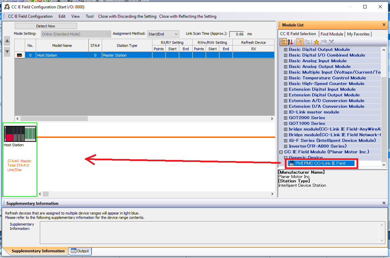Switch to the Output tab at bottom
This screenshot has height=258, width=390.
pyautogui.click(x=80, y=251)
